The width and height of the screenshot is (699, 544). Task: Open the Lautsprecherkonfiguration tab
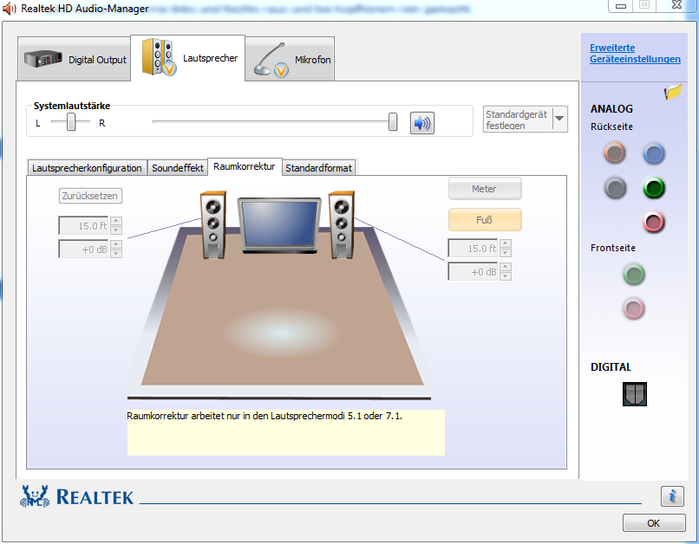pos(87,168)
